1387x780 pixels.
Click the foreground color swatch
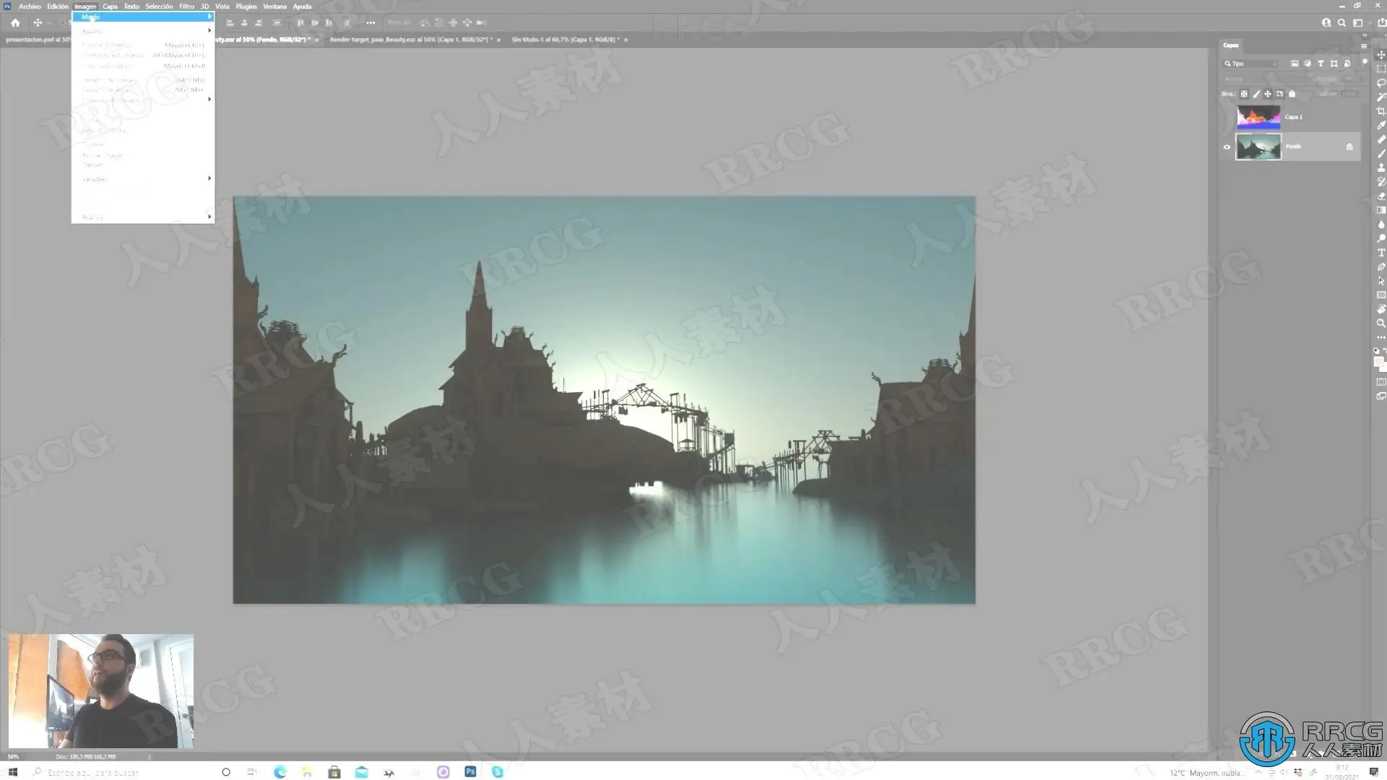click(1378, 361)
